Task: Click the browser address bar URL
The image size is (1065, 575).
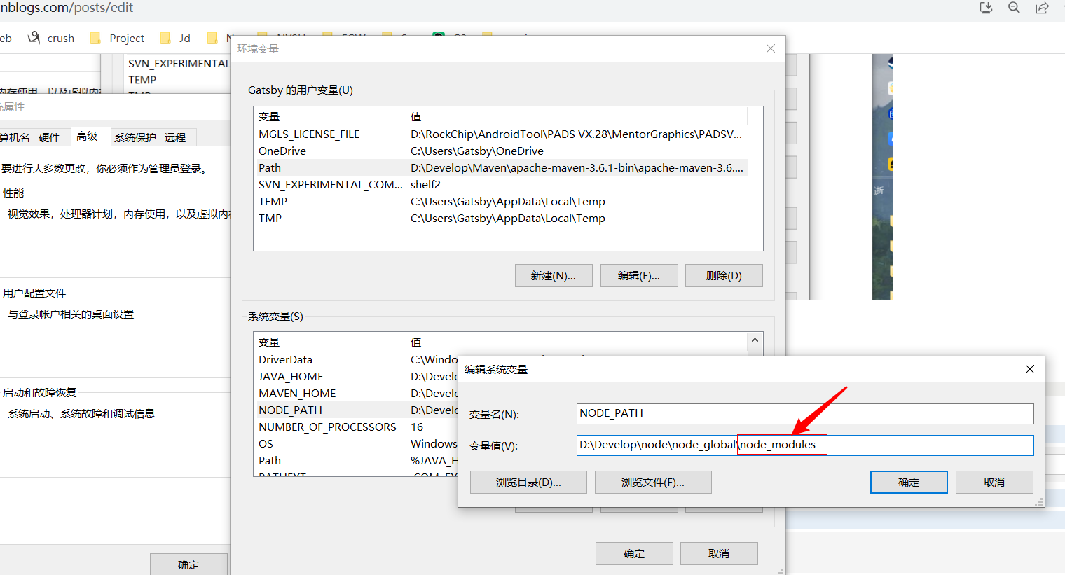Action: [x=67, y=8]
